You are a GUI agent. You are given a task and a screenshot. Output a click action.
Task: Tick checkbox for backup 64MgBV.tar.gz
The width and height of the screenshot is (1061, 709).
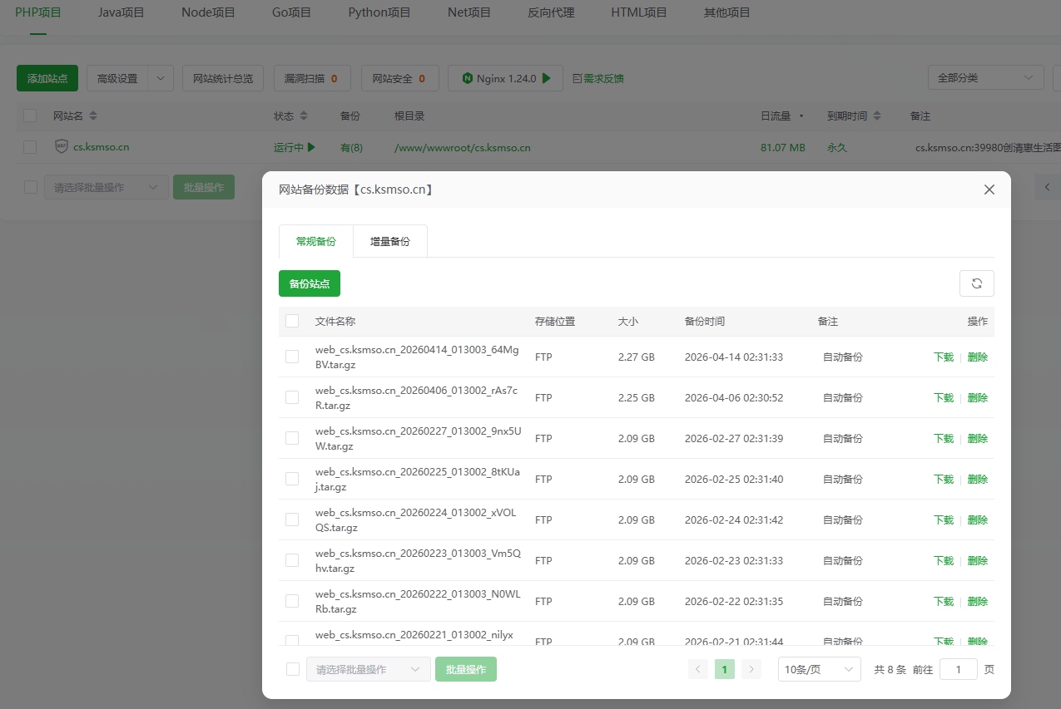(292, 357)
